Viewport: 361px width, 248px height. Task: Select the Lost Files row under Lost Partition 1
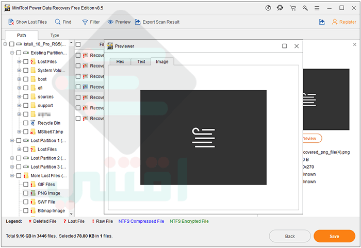point(47,149)
